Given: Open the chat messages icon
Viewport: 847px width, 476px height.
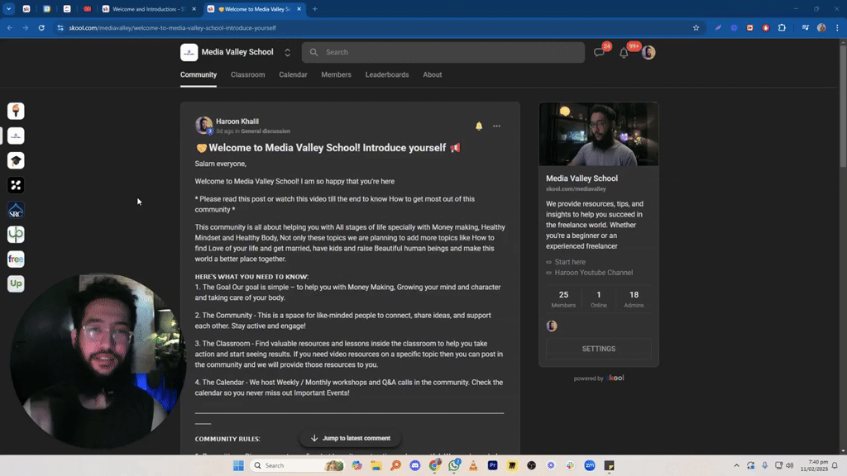Looking at the screenshot, I should click(x=599, y=52).
